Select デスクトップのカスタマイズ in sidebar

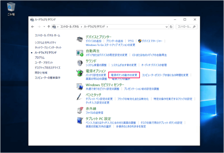[48, 67]
